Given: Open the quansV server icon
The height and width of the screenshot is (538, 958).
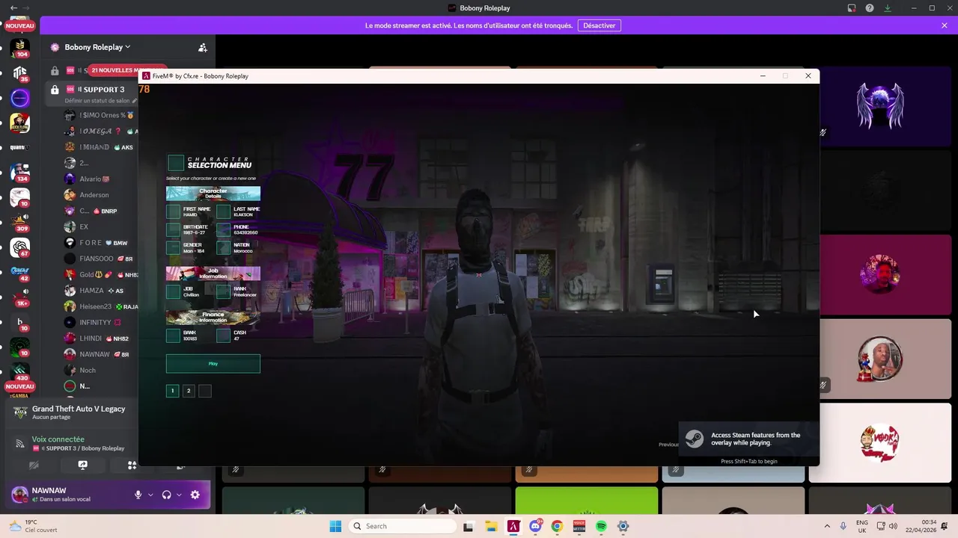Looking at the screenshot, I should 20,147.
